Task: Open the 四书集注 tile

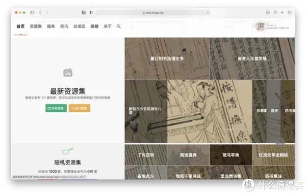Action: tap(273, 173)
